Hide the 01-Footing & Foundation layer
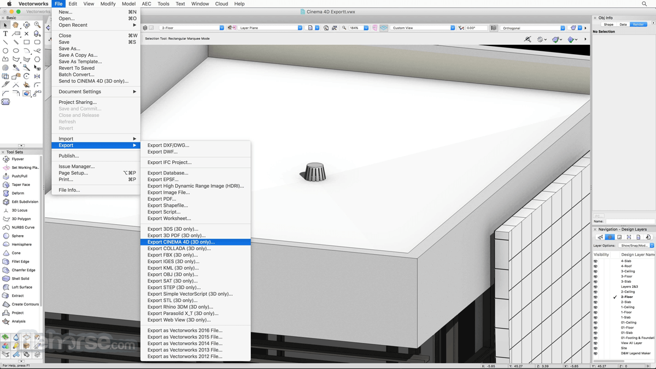 coord(595,337)
